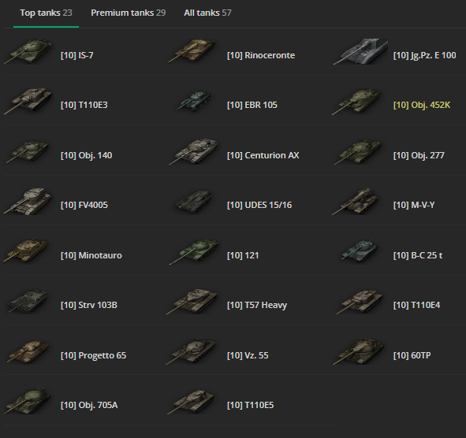Open the T57 Heavy tank link

click(257, 306)
